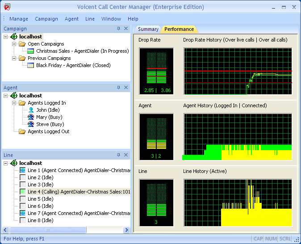Select Black Friday - AgentDialer (Closed)
The width and height of the screenshot is (301, 244).
pos(73,65)
